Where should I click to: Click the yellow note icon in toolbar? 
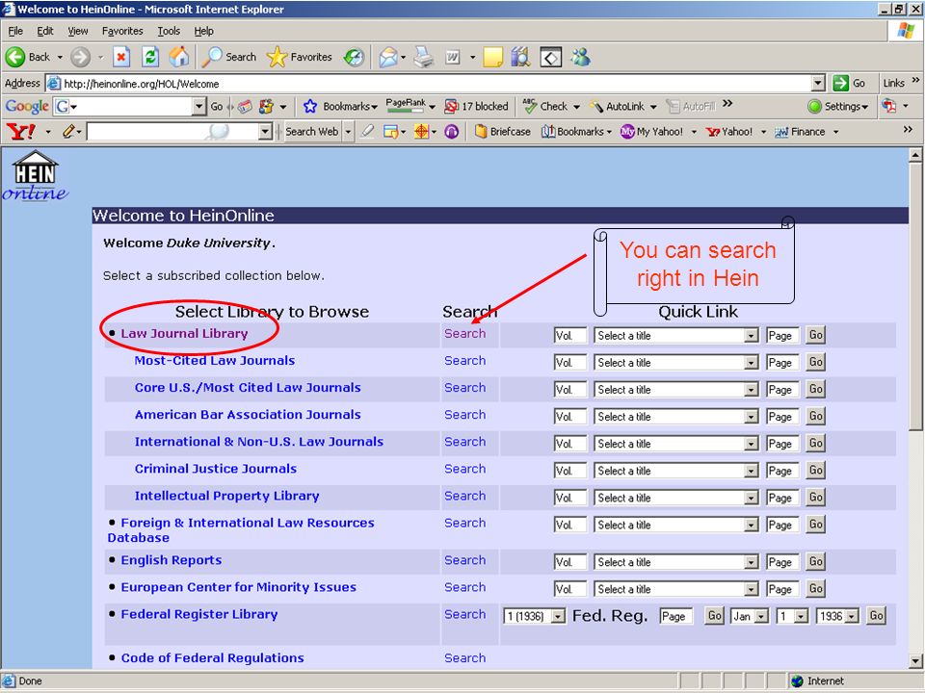coord(492,57)
